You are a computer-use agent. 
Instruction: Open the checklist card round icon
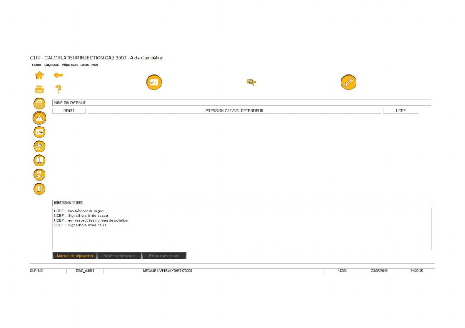click(x=154, y=83)
